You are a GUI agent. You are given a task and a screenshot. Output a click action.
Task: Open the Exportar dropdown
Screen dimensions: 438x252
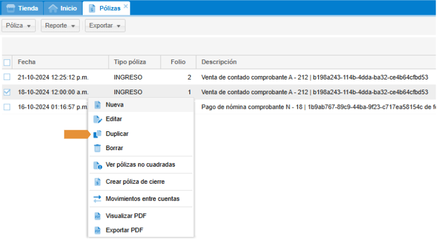104,26
